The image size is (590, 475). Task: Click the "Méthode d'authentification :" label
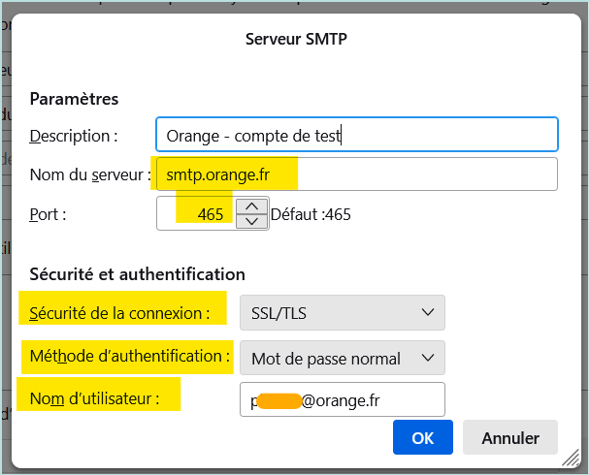tap(130, 357)
